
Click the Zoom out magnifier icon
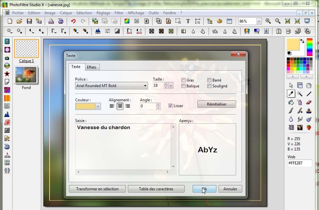pyautogui.click(x=278, y=21)
